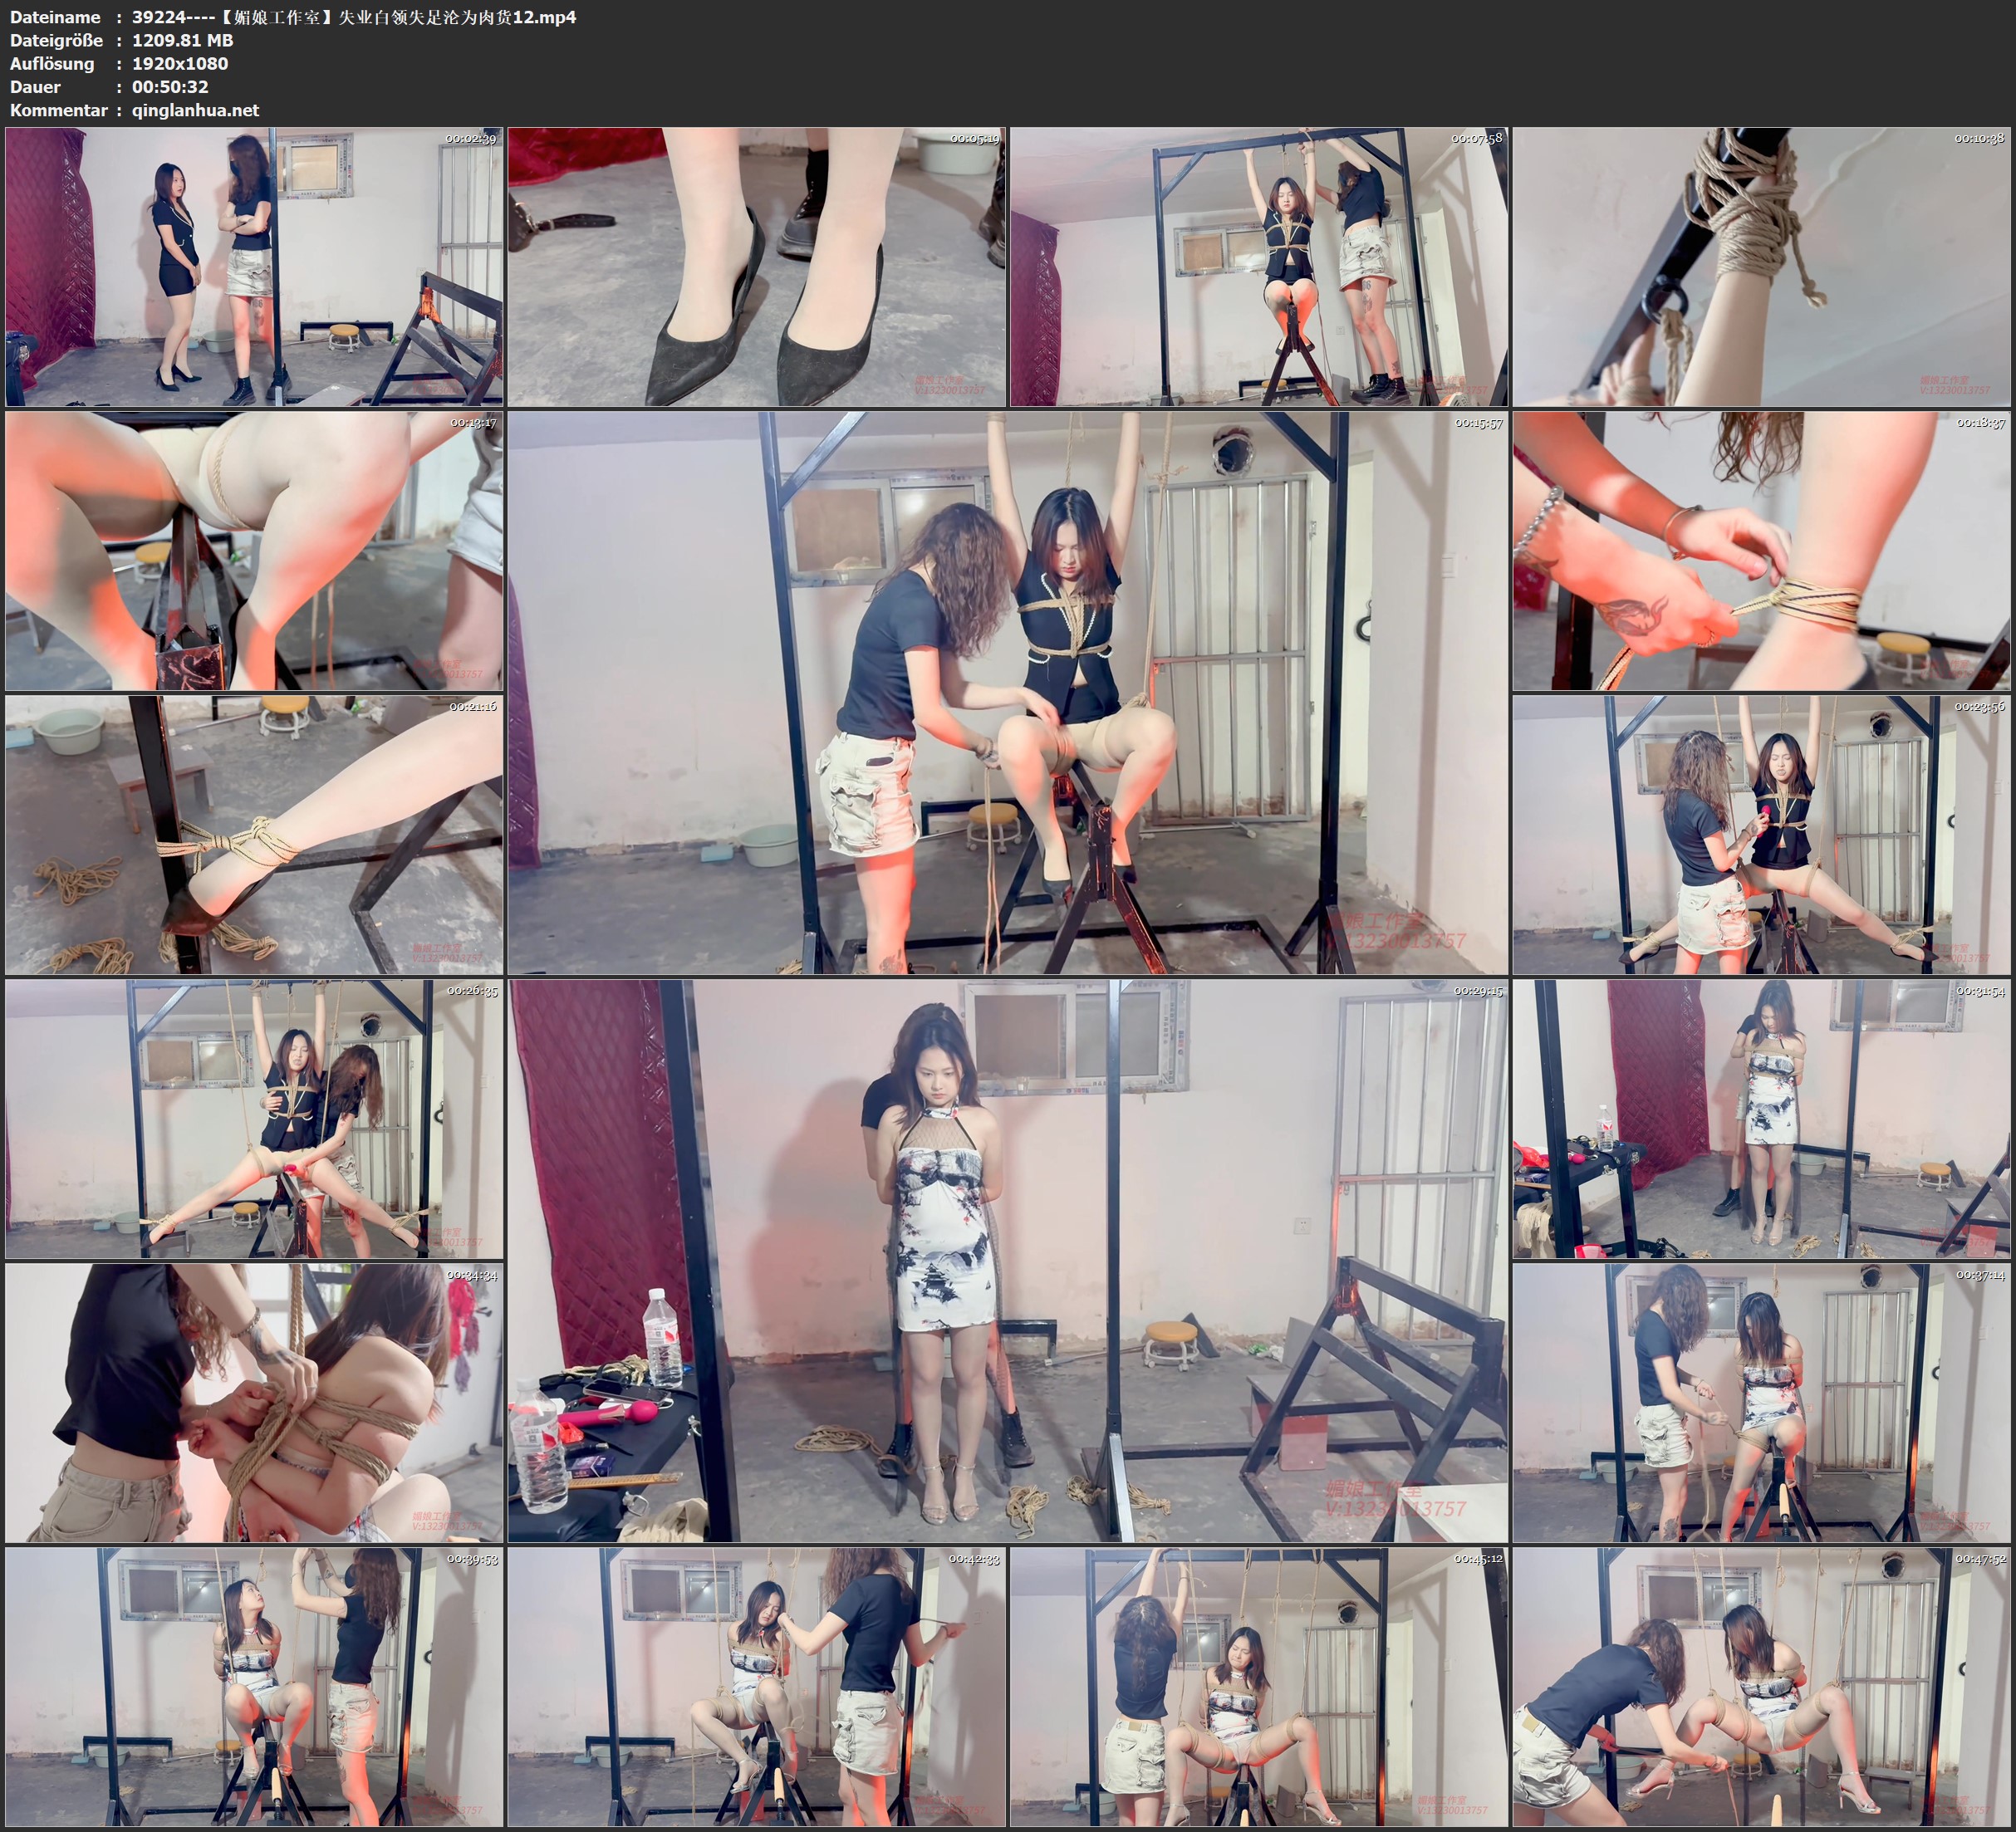Select the thumbnail timestamped 00:45:12
2016x1832 pixels.
[x=1259, y=1687]
